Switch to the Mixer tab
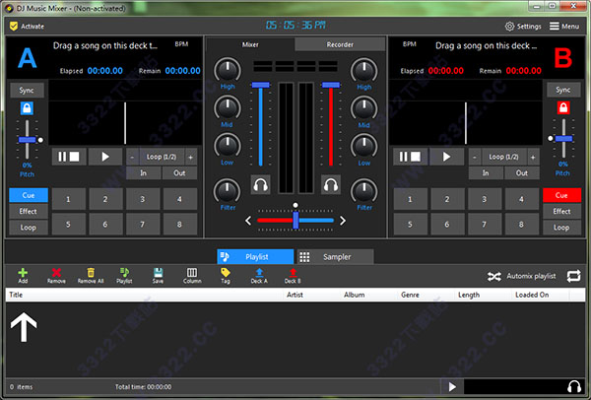This screenshot has width=591, height=400. (x=250, y=44)
